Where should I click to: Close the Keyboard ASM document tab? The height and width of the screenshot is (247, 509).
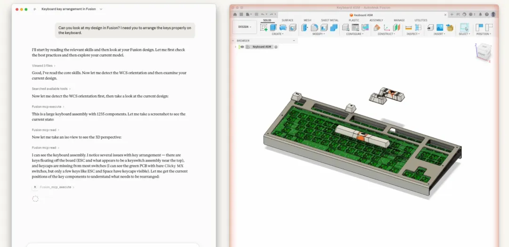pyautogui.click(x=445, y=15)
